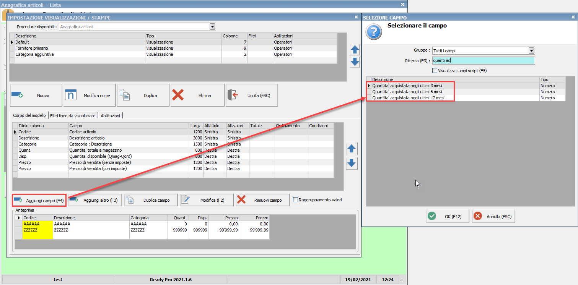
Task: Click Ready Pro 2021.1.6 in status bar
Action: [171, 280]
